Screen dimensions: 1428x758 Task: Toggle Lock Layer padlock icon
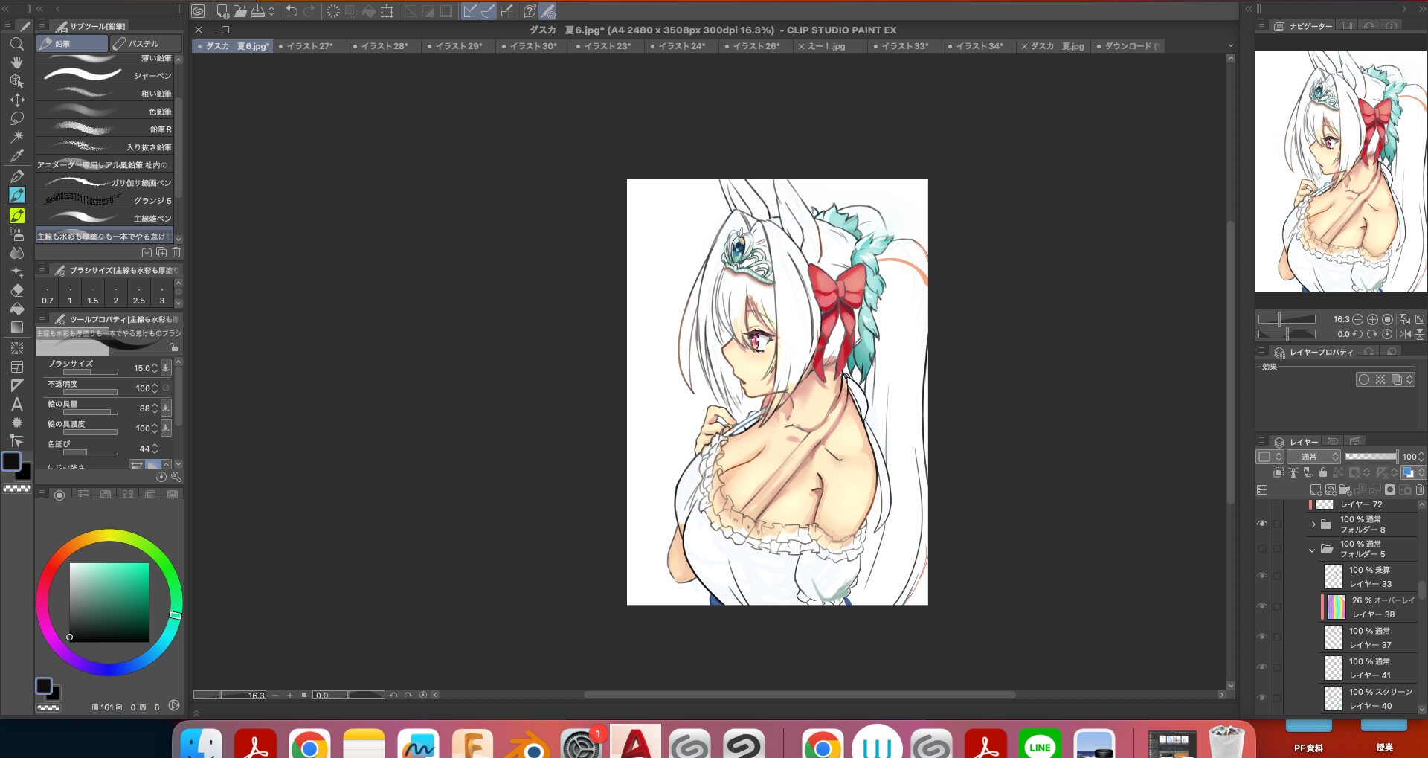click(1322, 472)
